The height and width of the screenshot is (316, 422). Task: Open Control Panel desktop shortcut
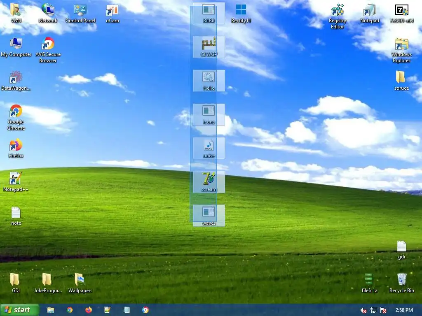click(80, 13)
